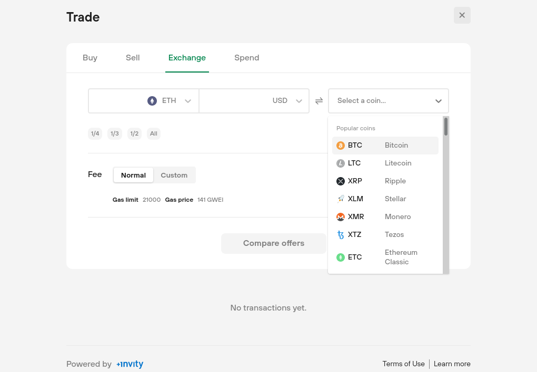Select the Monero coin name
The image size is (537, 372).
(x=397, y=217)
